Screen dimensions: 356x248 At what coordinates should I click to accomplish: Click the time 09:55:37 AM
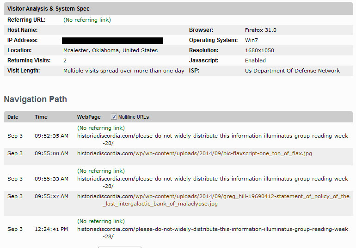coord(51,196)
